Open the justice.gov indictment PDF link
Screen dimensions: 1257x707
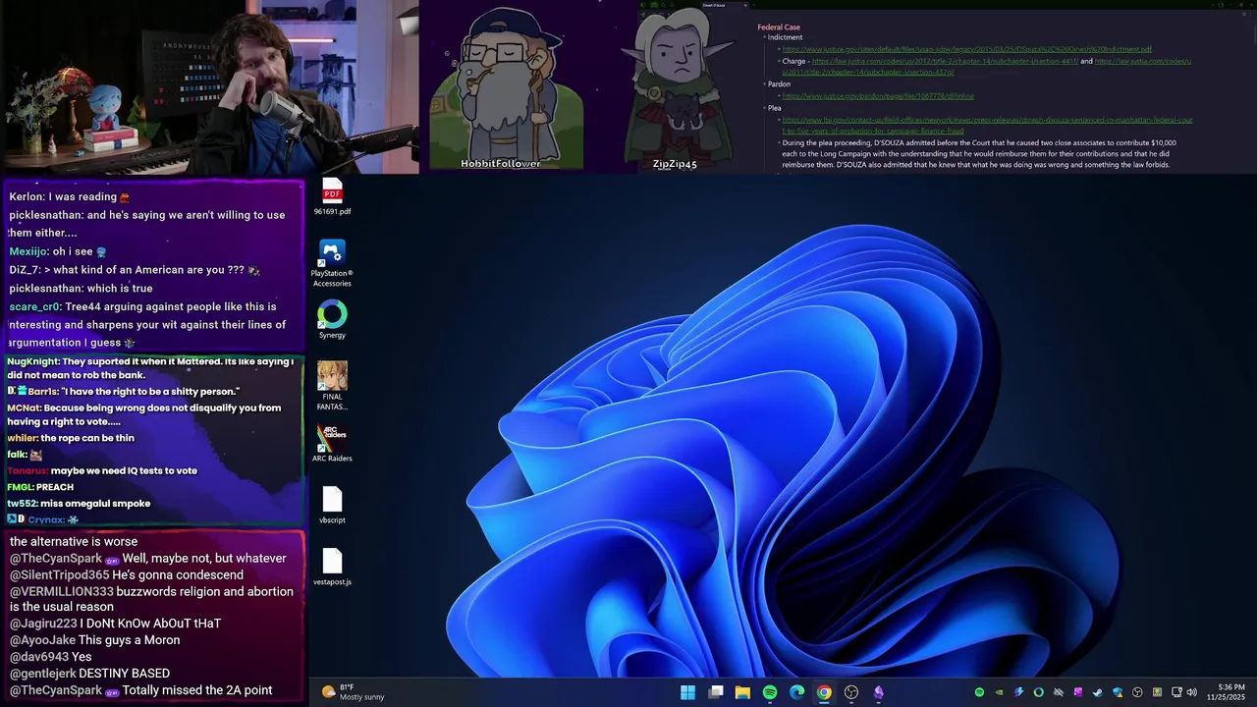point(967,49)
